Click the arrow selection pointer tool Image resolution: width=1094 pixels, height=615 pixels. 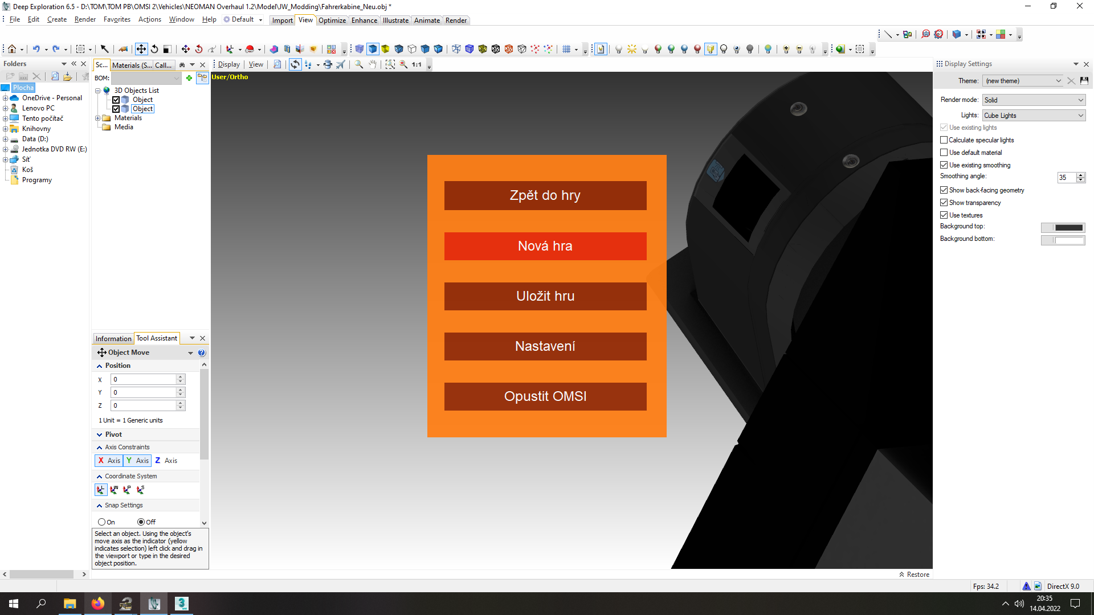point(104,50)
